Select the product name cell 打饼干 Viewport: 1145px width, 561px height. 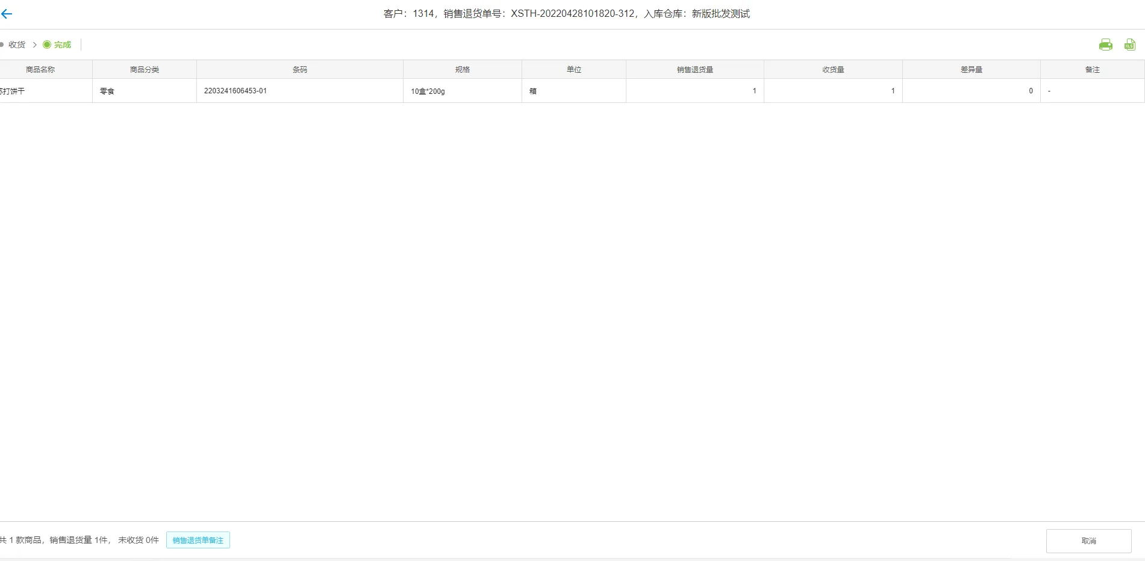(46, 91)
